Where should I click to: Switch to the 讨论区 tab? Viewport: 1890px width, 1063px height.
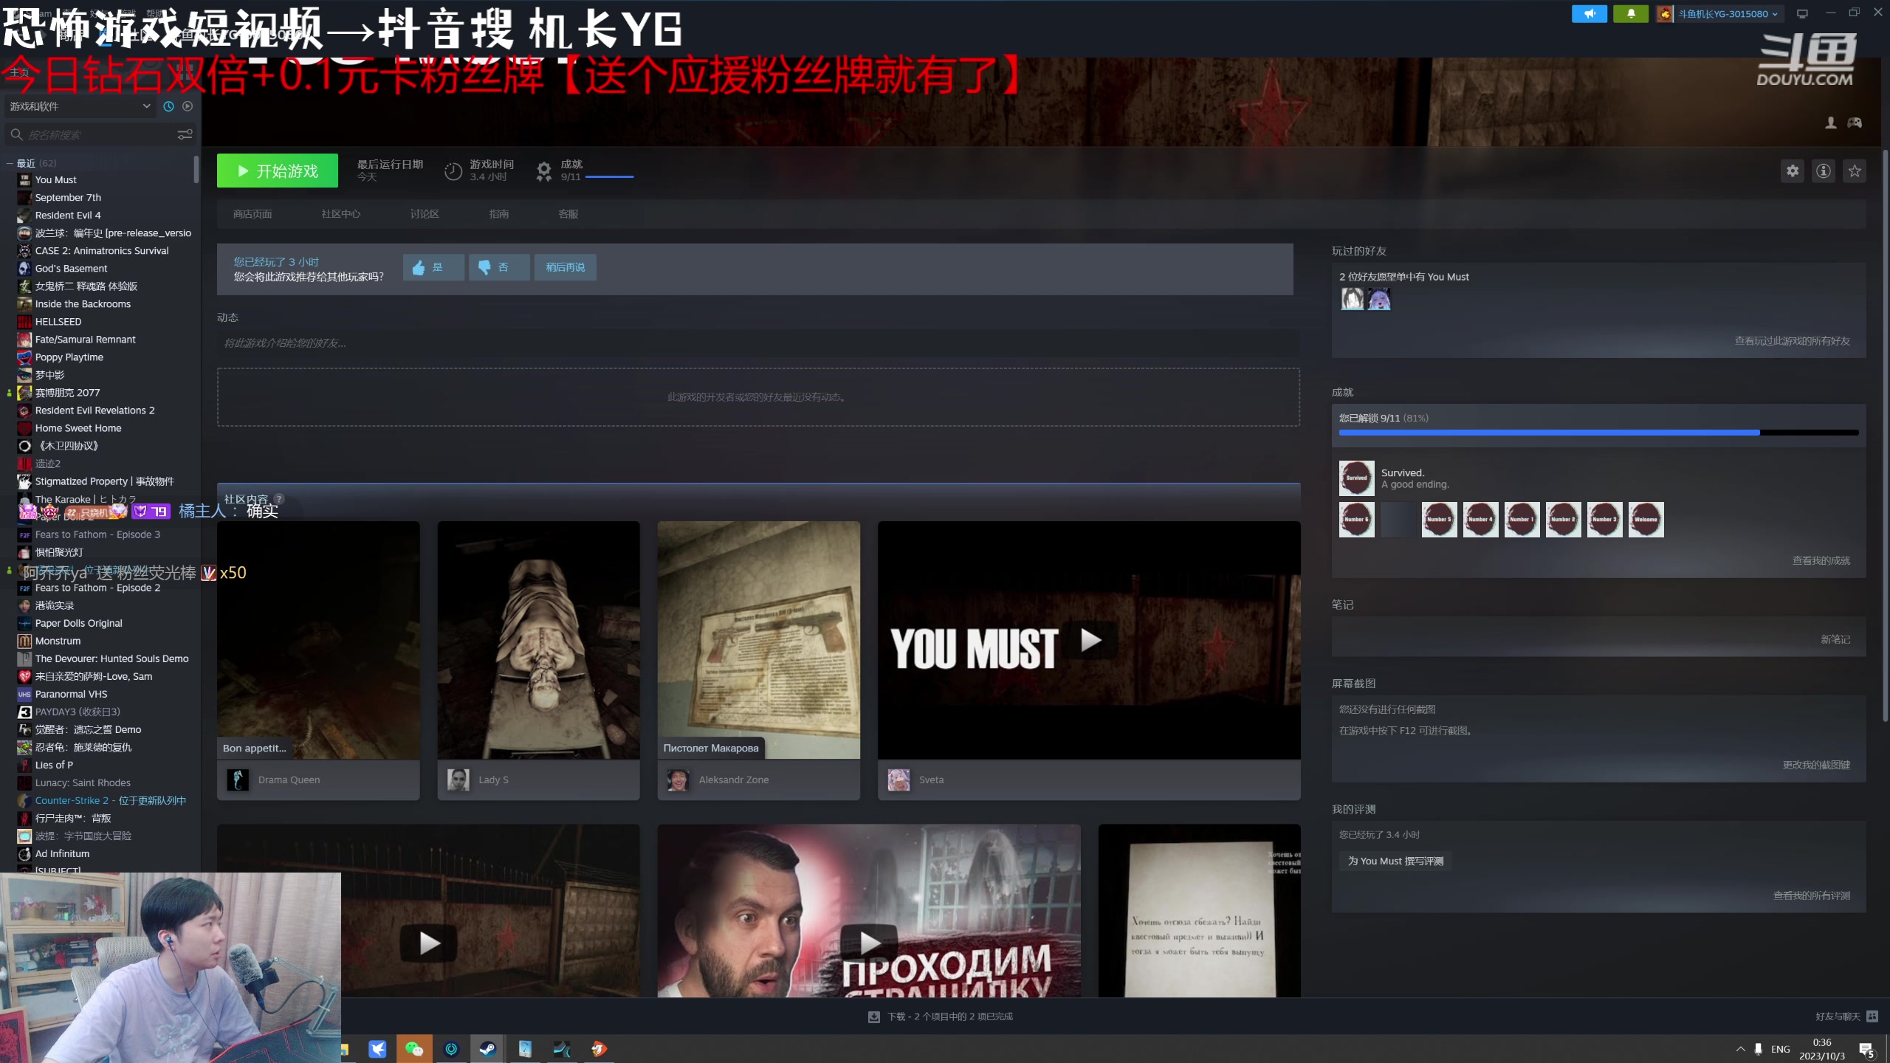[x=425, y=213]
